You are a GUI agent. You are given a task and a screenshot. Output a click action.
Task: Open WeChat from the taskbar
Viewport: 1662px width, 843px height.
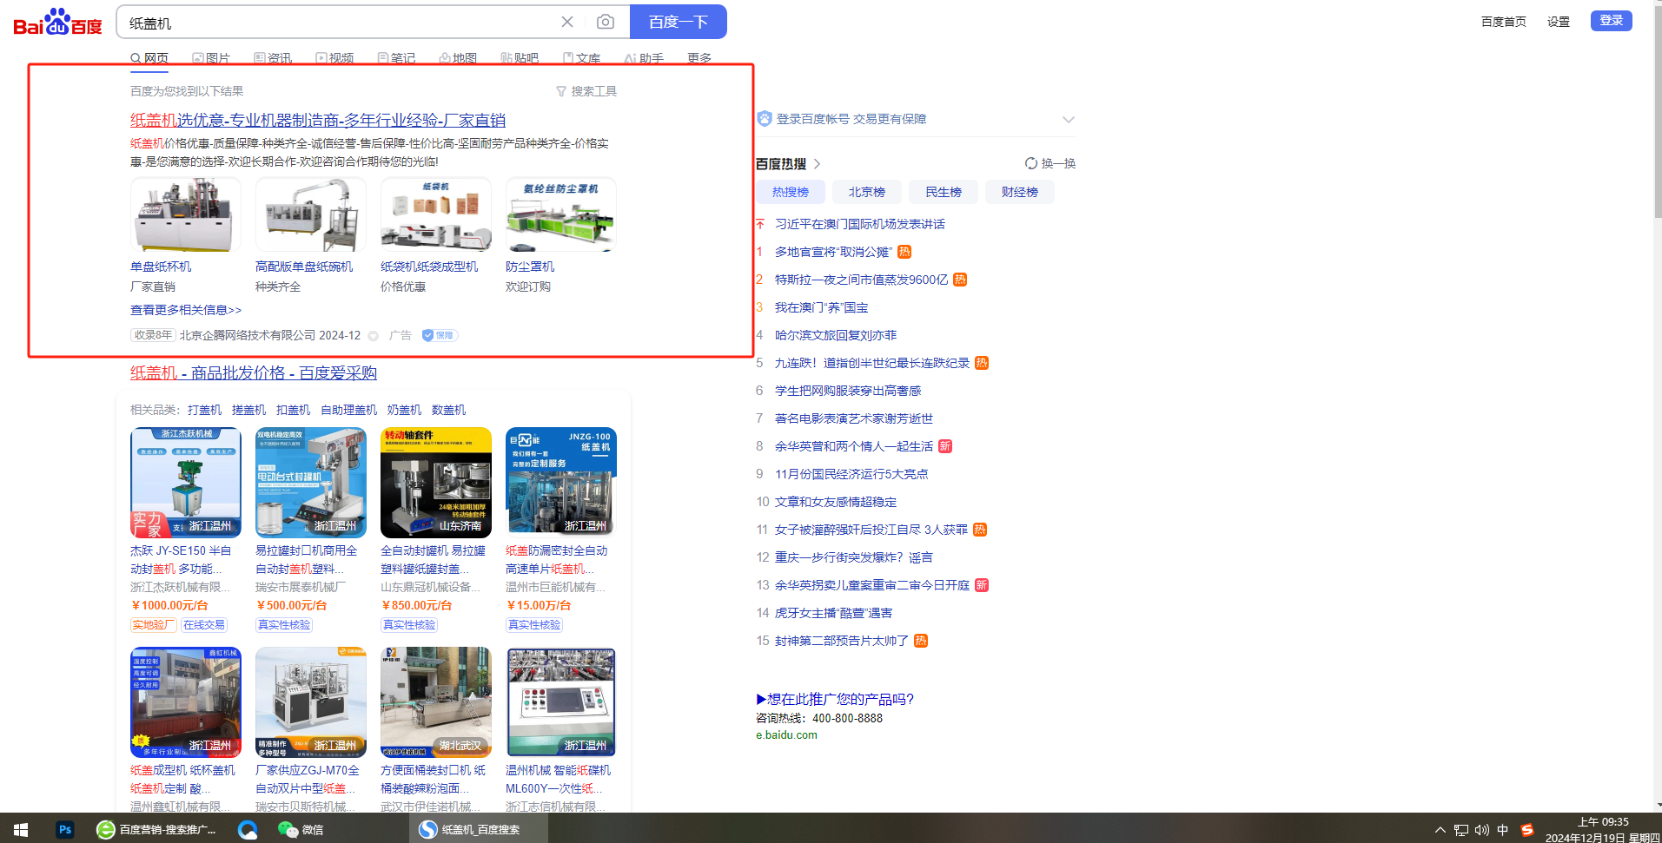coord(301,829)
